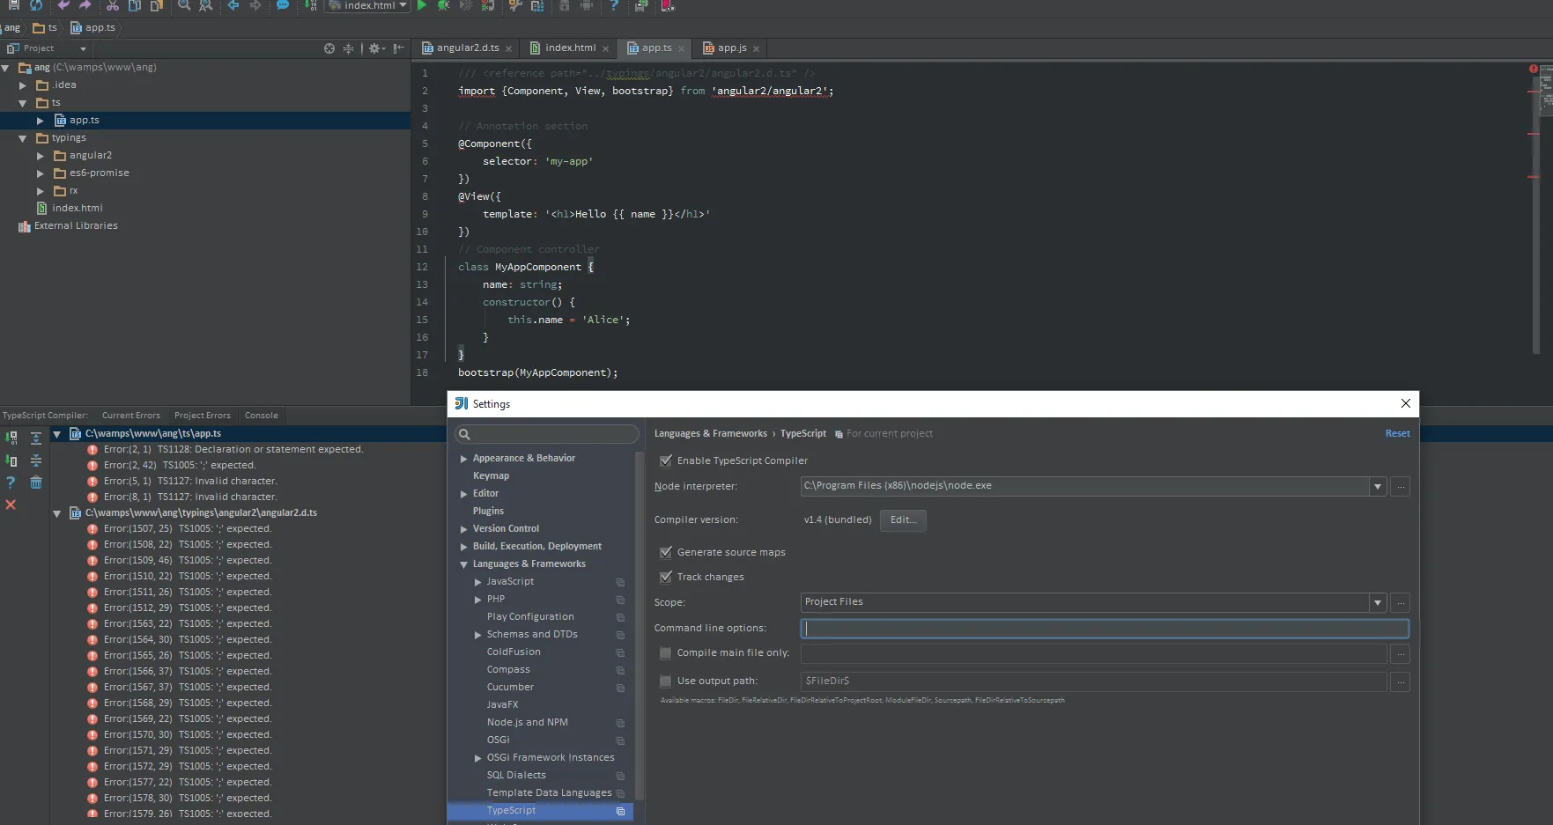
Task: Toggle the Enable TypeScript Compiler checkbox
Action: pyautogui.click(x=666, y=460)
